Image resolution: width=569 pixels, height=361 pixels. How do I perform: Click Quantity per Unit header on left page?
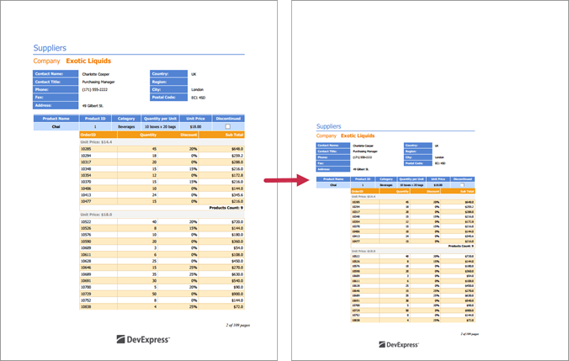point(160,119)
